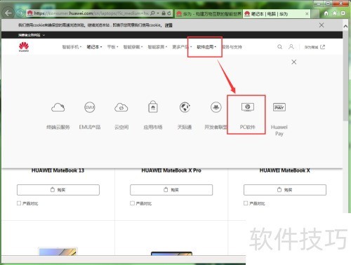The height and width of the screenshot is (265, 351).
Task: Open the 详情 link in the cookie notice
Action: pos(168,25)
